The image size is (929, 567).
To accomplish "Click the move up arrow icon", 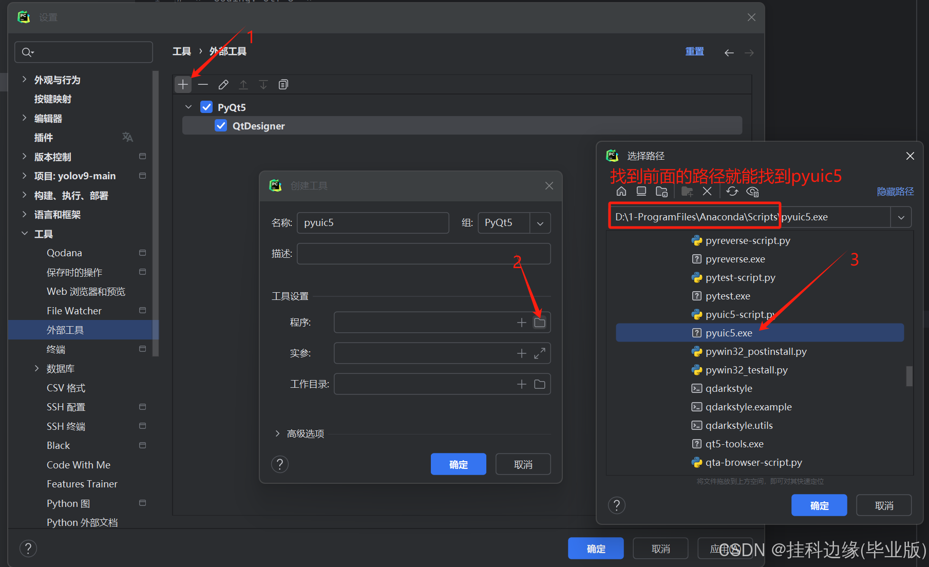I will 243,85.
